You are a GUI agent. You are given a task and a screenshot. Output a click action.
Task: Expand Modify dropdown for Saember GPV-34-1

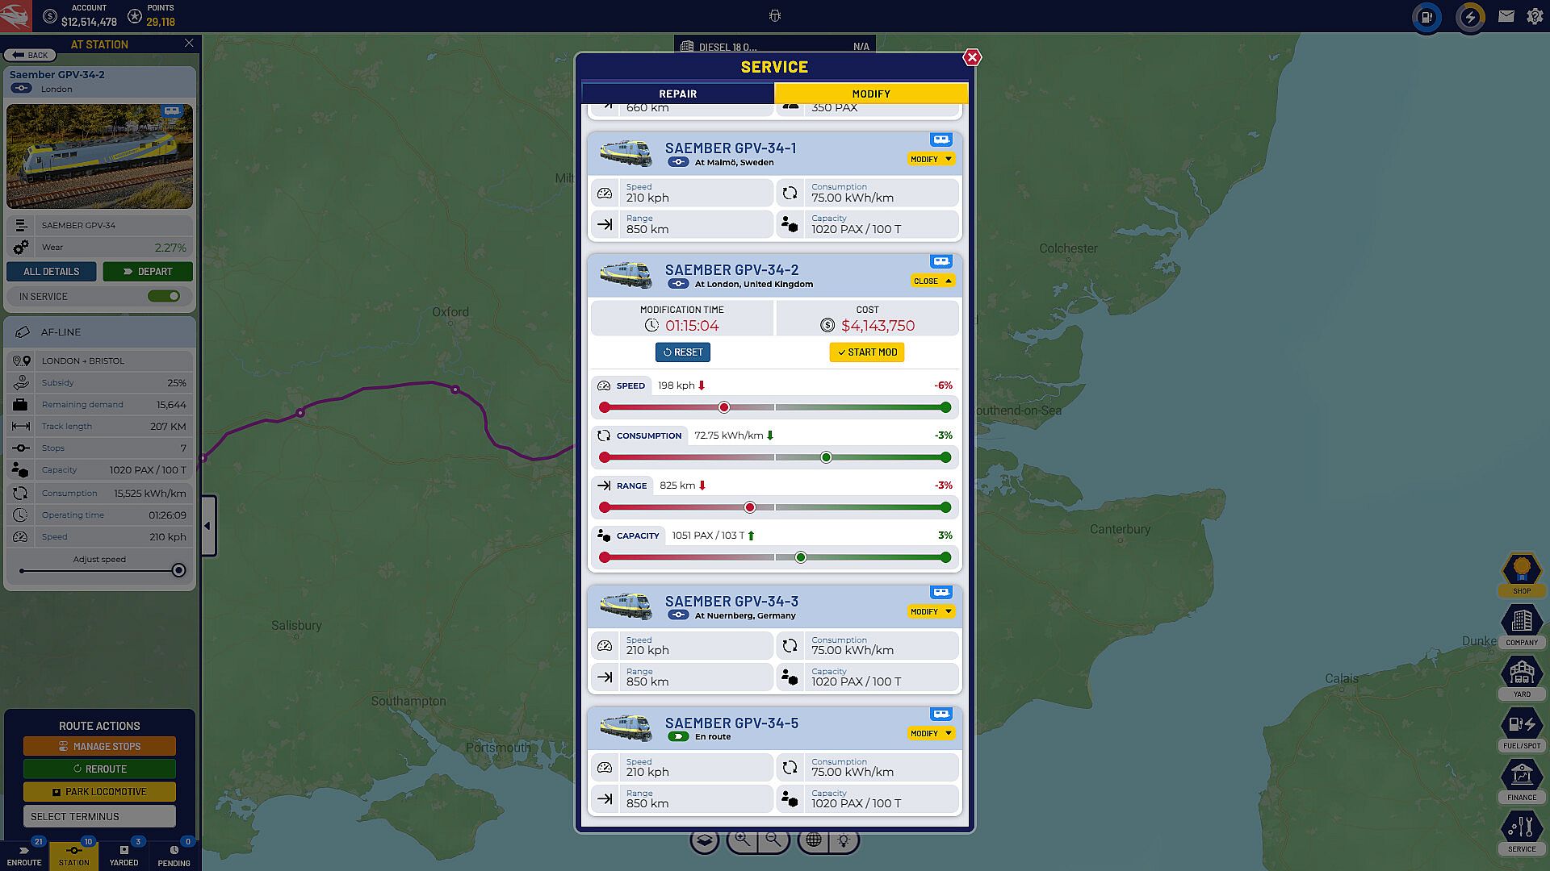tap(931, 159)
